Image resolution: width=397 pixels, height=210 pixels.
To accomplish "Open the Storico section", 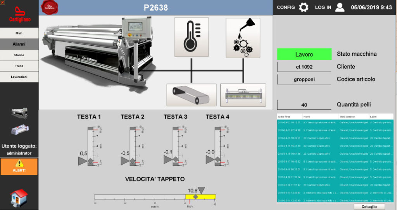I will tap(19, 55).
